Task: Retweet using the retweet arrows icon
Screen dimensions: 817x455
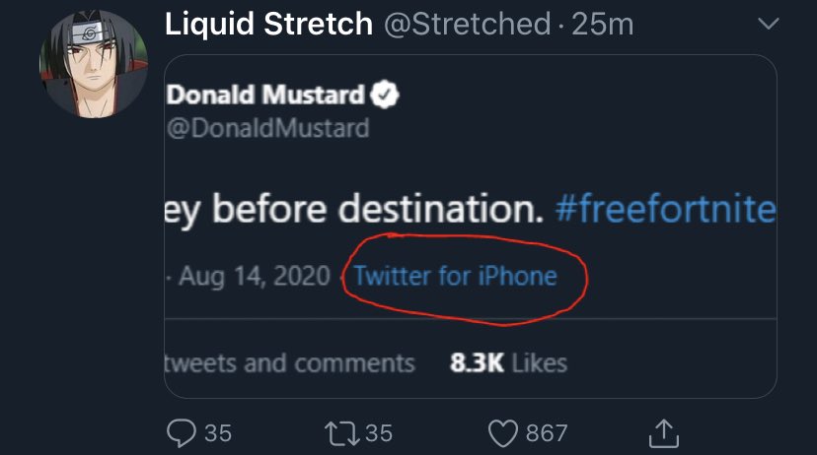Action: tap(341, 433)
